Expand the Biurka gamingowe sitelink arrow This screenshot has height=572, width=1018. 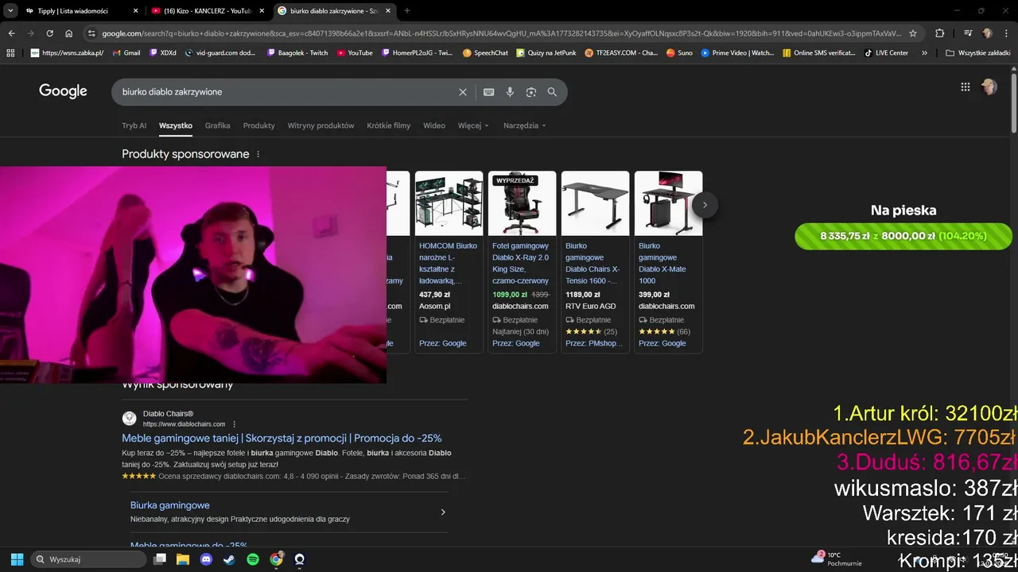(x=443, y=512)
